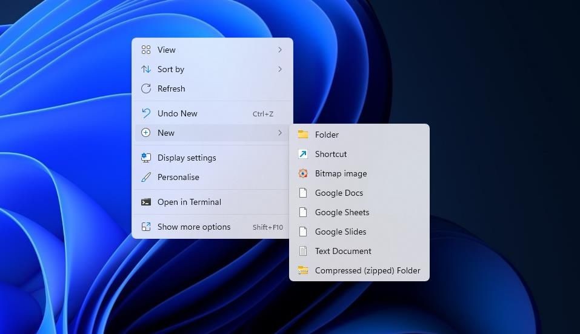Choose the Refresh menu entry
Screen dimensions: 580x334
tap(212, 89)
